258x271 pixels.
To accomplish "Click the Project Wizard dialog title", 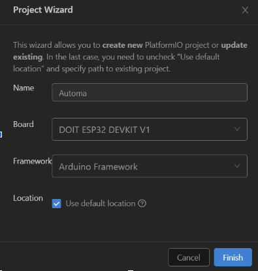I will click(43, 10).
